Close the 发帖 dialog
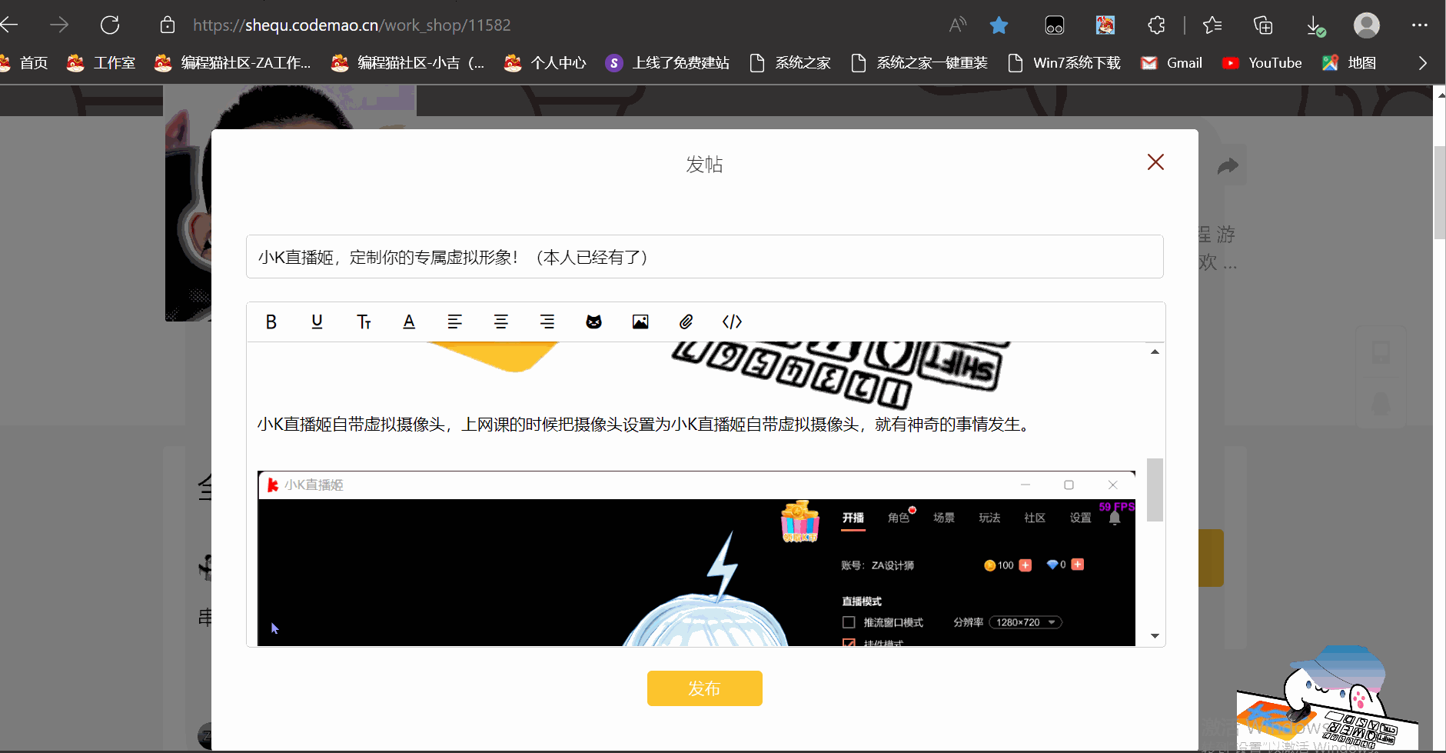 pyautogui.click(x=1155, y=162)
